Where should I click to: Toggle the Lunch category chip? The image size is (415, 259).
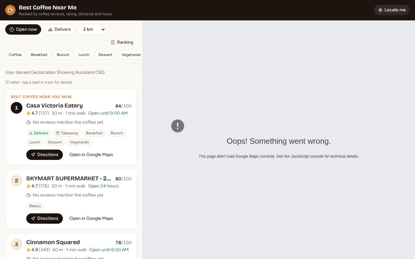point(84,55)
